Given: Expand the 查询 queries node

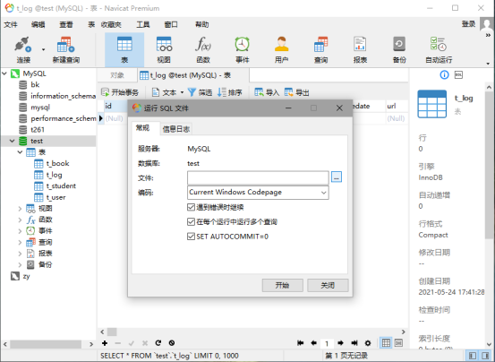Looking at the screenshot, I should coord(20,242).
